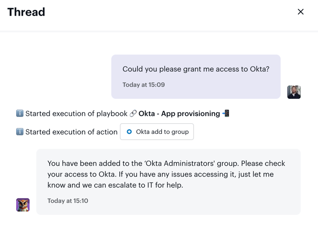Viewport: 318px width, 231px height.
Task: Click blue circle icon in Okta button
Action: point(129,132)
